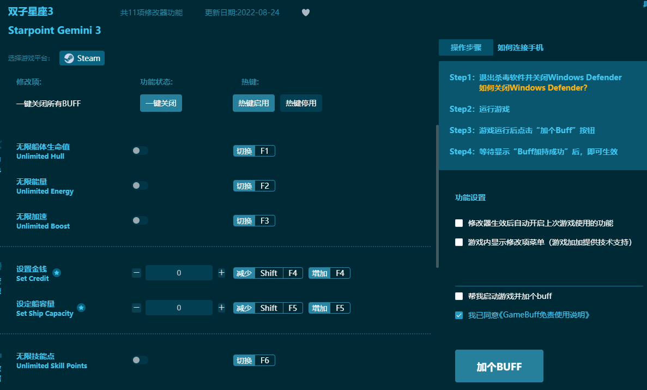Click the Set Ship Capacity value input field
Screen dimensions: 647x390
pos(179,308)
